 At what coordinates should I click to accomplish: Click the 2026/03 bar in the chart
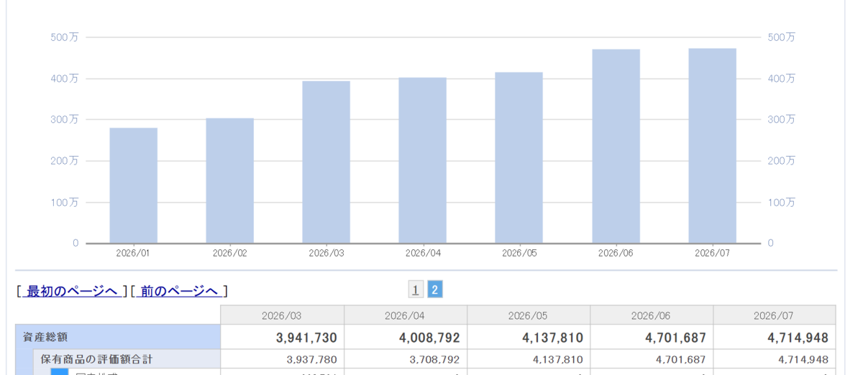pyautogui.click(x=327, y=162)
